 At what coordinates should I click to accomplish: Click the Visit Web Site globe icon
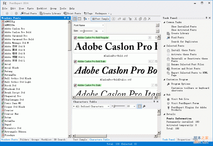click(168, 99)
